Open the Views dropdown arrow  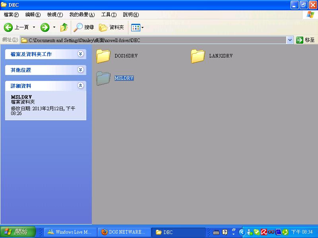(x=142, y=28)
